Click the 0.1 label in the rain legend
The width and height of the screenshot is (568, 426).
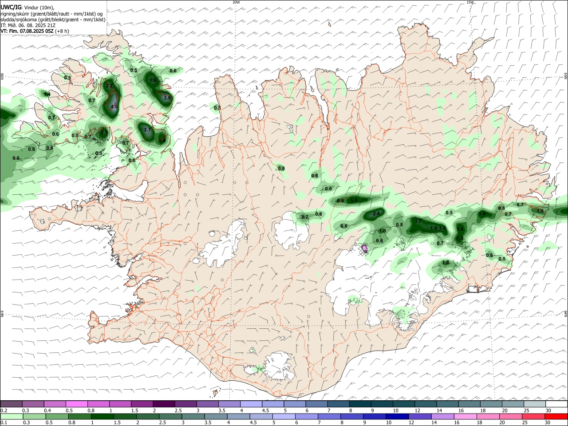[4, 423]
